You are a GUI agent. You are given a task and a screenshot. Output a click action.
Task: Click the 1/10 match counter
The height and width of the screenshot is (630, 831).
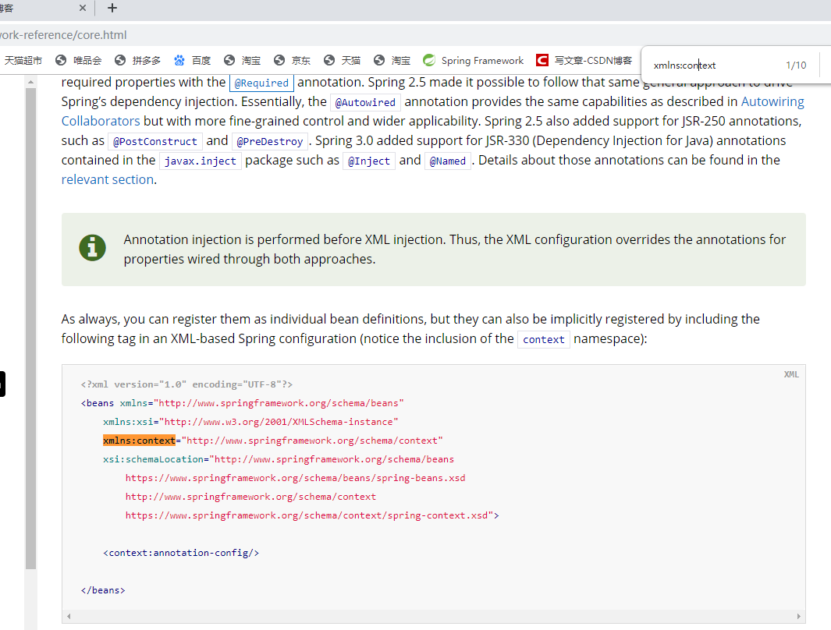coord(795,65)
